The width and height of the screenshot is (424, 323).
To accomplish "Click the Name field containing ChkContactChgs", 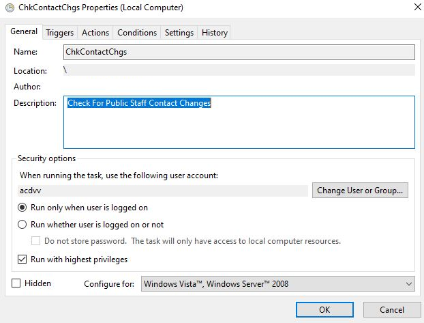I will 239,52.
